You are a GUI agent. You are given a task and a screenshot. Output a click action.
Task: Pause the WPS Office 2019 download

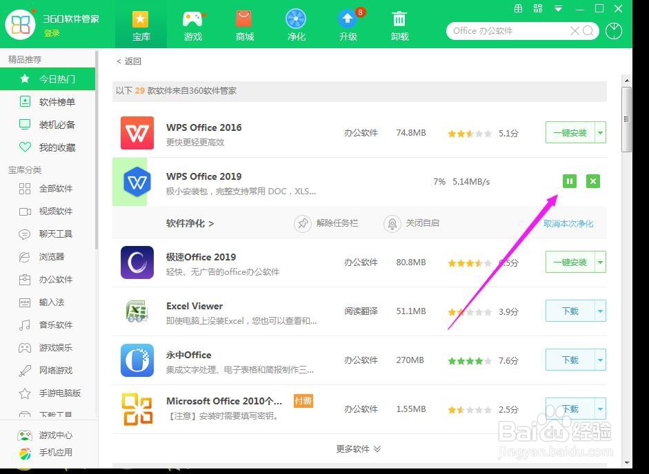point(570,181)
